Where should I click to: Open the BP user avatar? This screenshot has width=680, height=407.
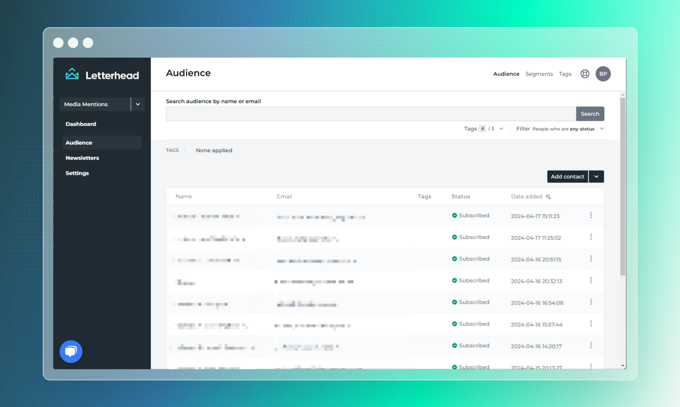(603, 74)
